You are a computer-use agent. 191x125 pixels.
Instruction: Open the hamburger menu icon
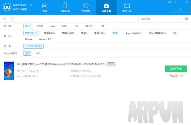point(175,2)
